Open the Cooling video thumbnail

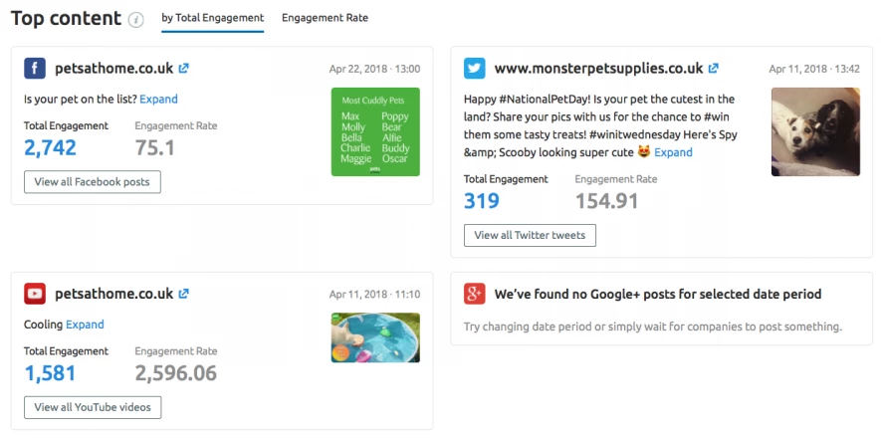coord(374,337)
